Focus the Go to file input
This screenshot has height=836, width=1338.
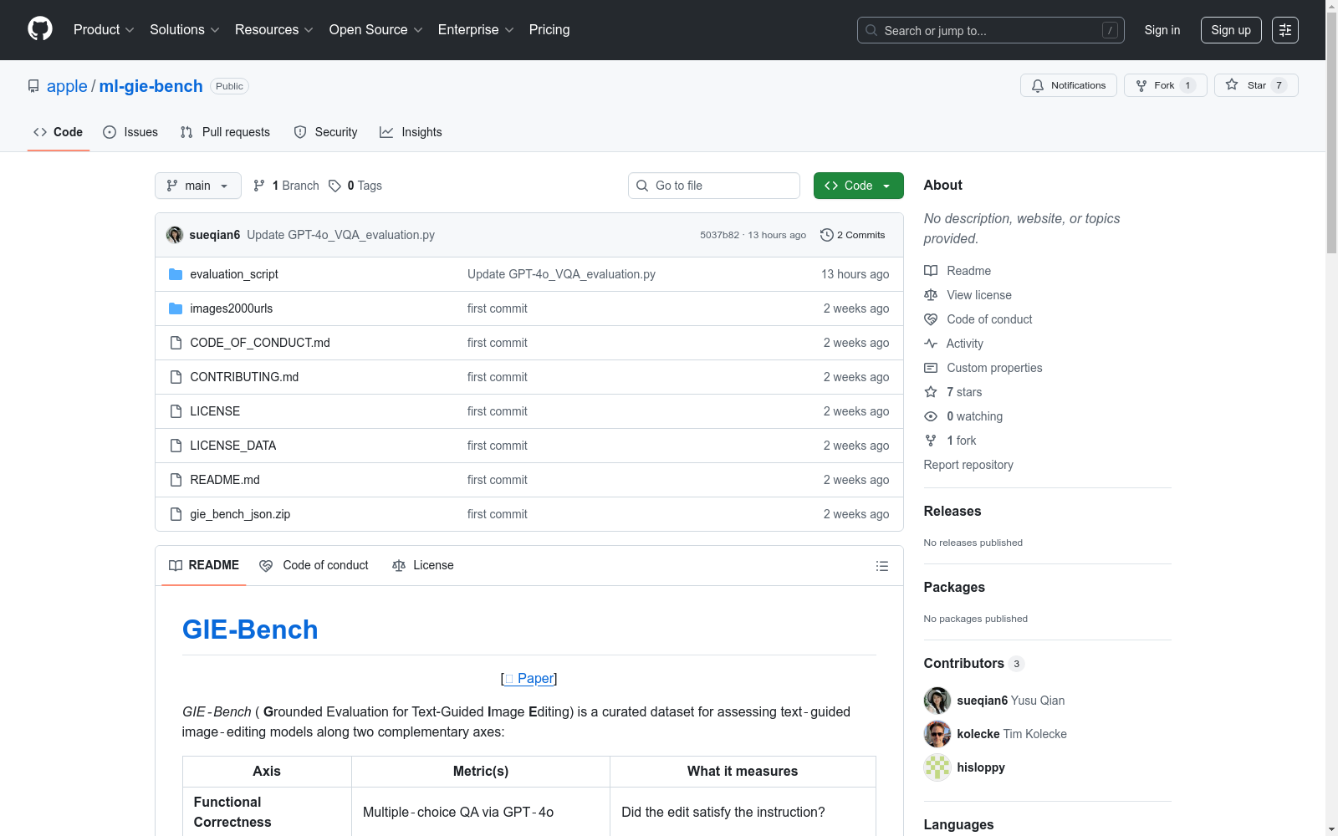click(714, 186)
